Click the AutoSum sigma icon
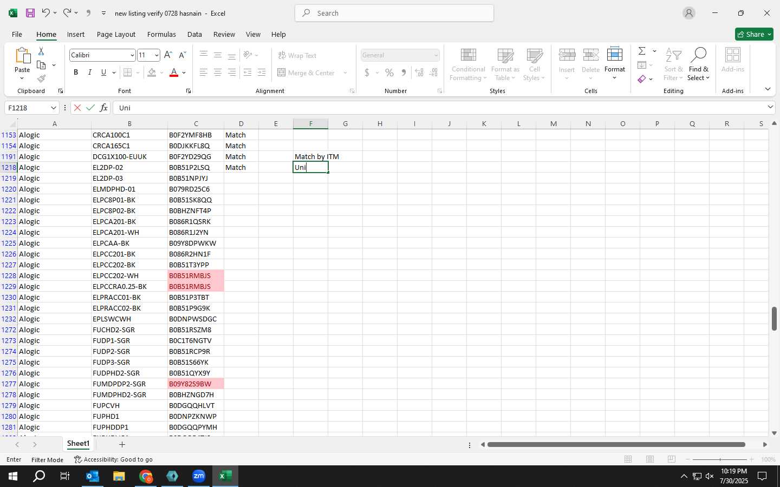The height and width of the screenshot is (487, 780). pyautogui.click(x=642, y=51)
